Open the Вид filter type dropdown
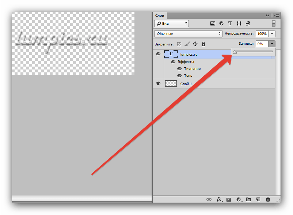293x215 pixels. click(171, 24)
